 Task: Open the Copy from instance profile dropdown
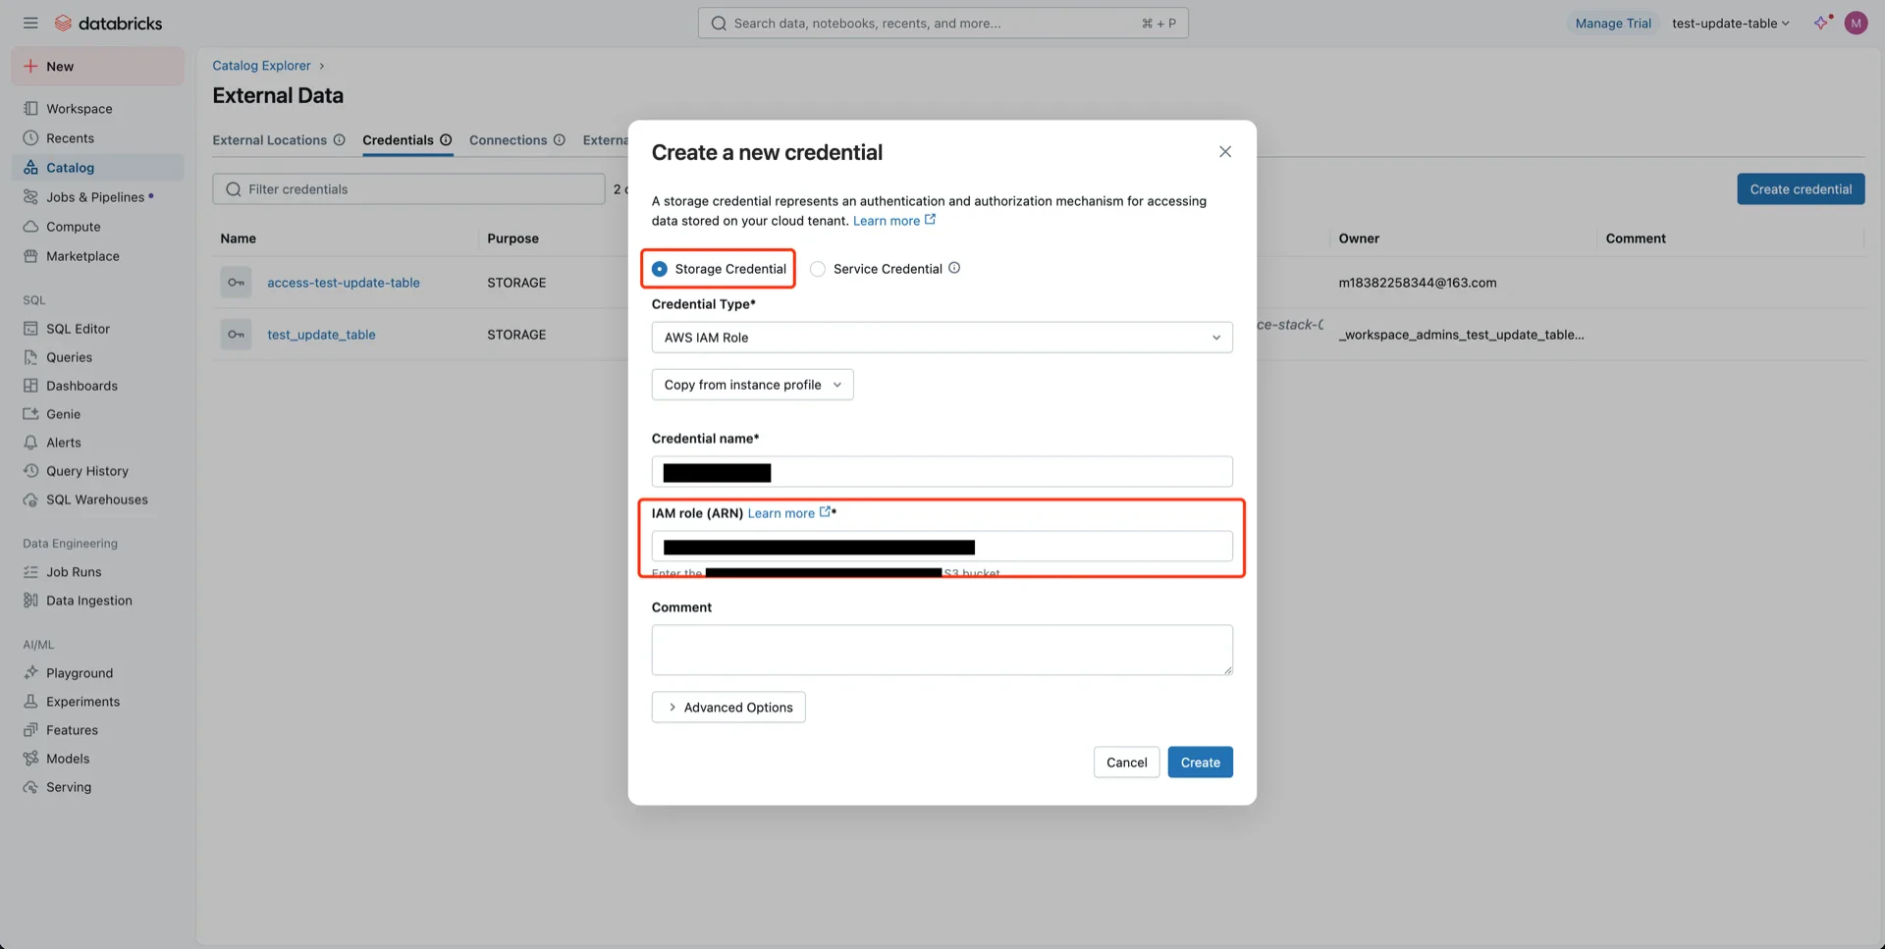coord(752,385)
